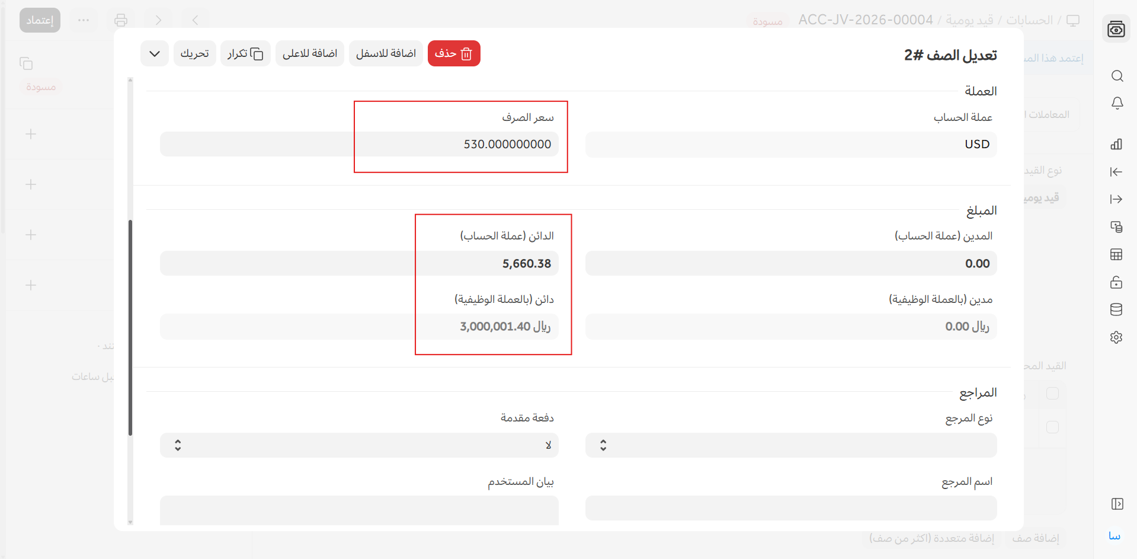Click the database icon in sidebar
Screen dimensions: 1137x559
coord(1116,309)
